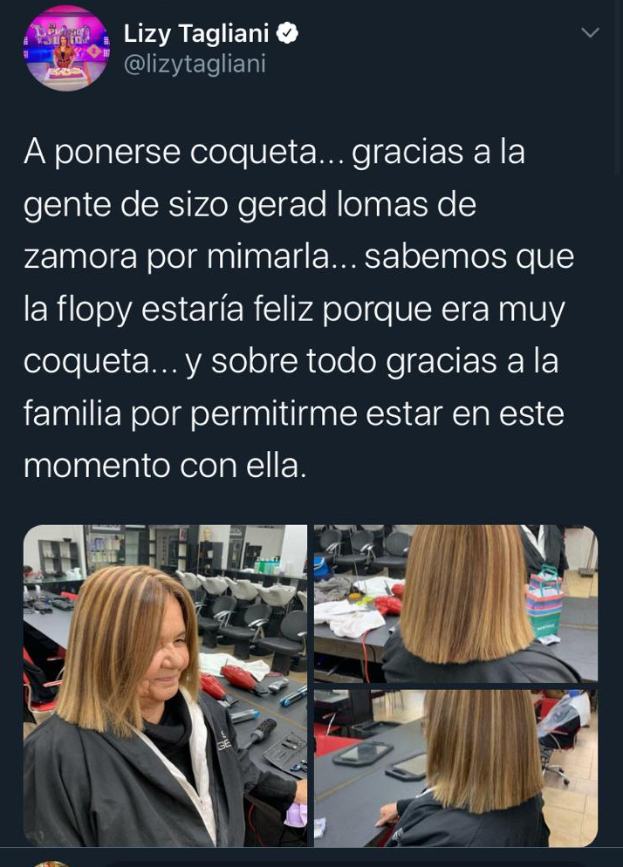Expand the tweet options chevron
This screenshot has width=623, height=867.
[x=591, y=32]
